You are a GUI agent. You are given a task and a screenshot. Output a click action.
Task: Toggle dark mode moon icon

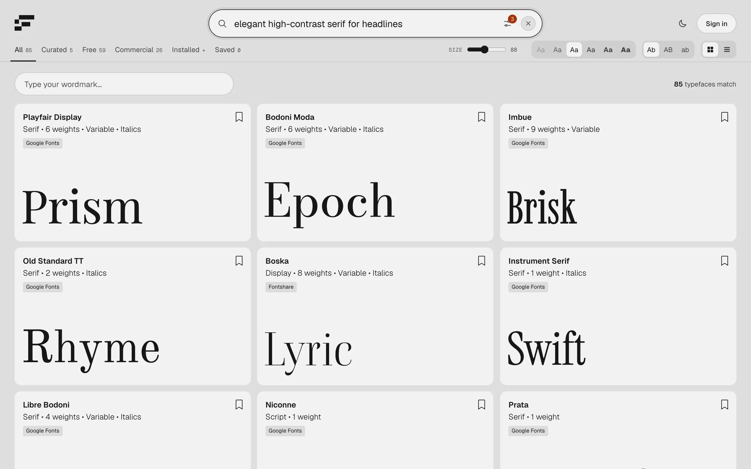682,23
